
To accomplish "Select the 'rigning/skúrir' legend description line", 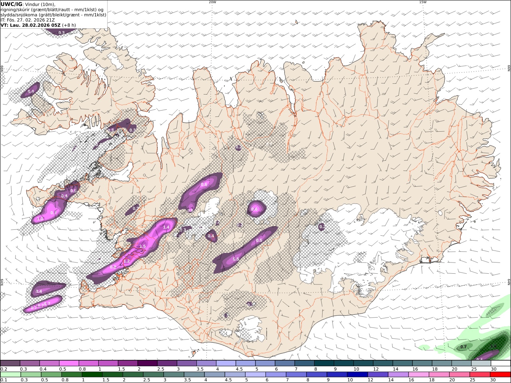I will click(52, 10).
